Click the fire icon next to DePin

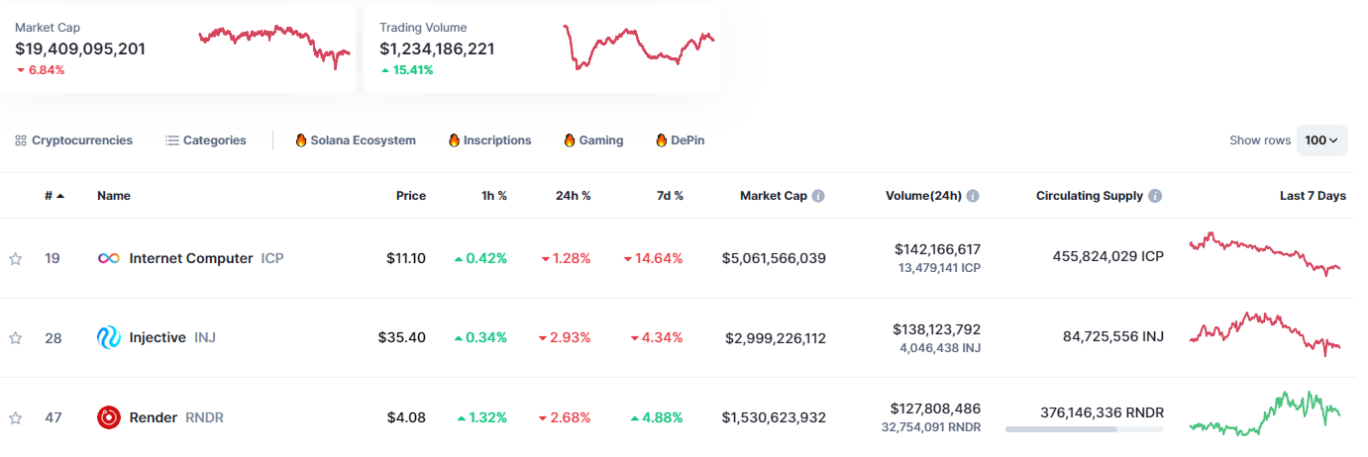point(662,140)
